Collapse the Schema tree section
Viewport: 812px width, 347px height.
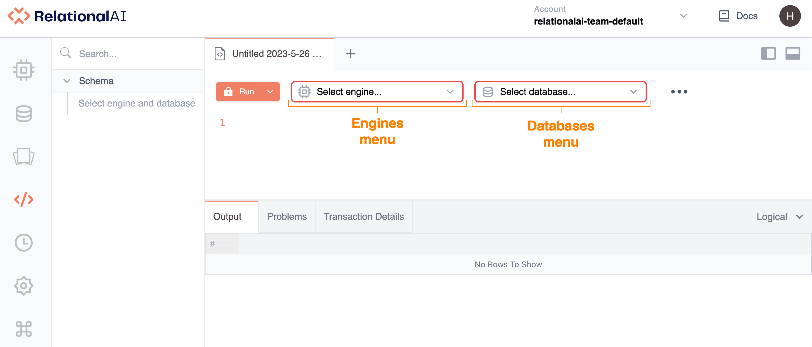click(67, 81)
